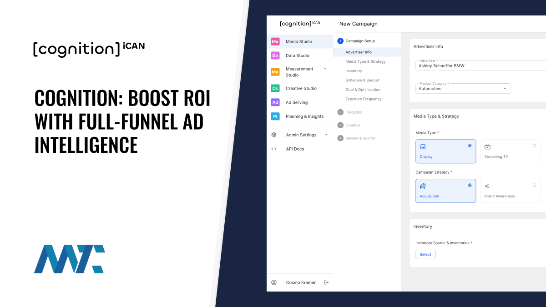Go to Inventory setup section
Screen dimensions: 546x307
click(x=354, y=71)
